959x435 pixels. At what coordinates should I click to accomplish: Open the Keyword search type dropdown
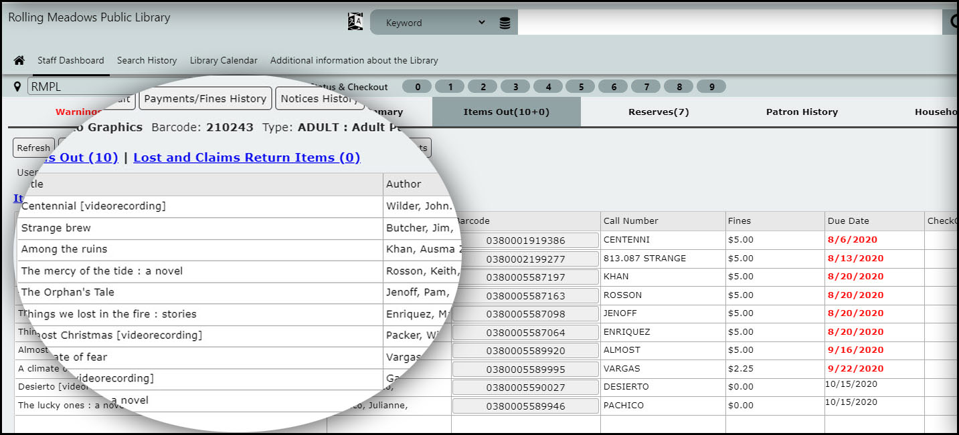coord(436,23)
